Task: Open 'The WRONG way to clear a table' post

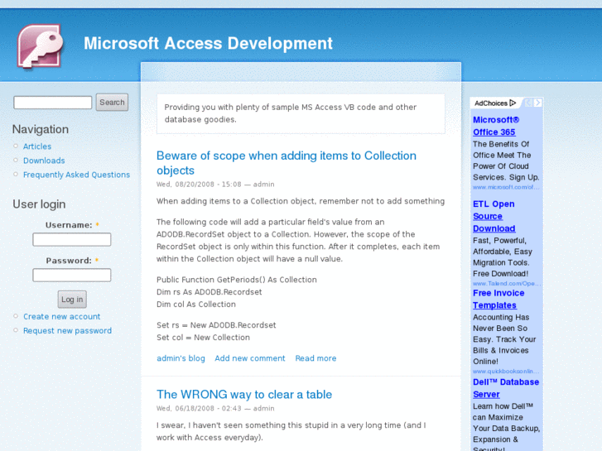Action: point(244,394)
